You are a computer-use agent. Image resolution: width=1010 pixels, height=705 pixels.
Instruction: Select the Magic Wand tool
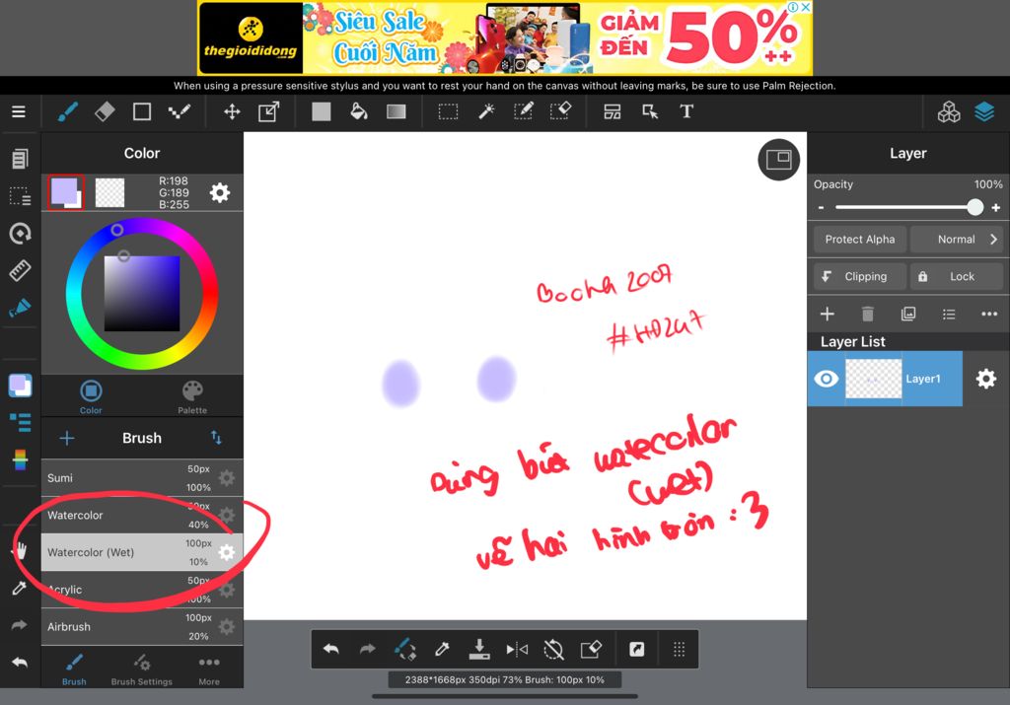click(x=486, y=111)
